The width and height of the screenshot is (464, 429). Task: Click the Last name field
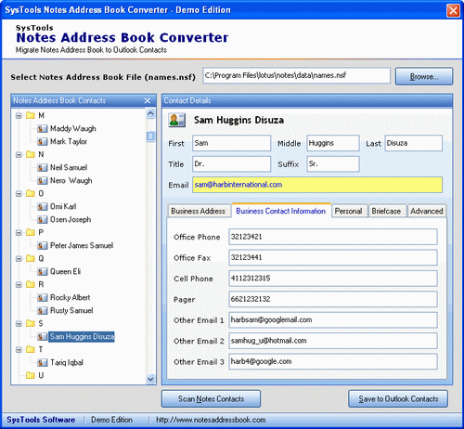(414, 143)
